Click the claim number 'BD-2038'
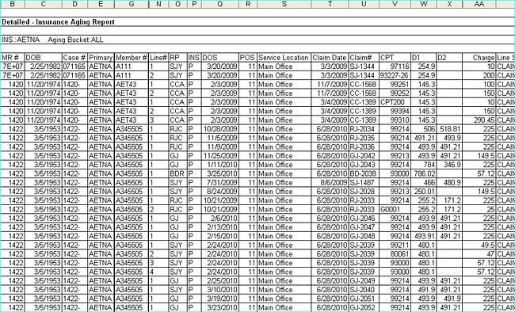The image size is (515, 312). coord(364,173)
